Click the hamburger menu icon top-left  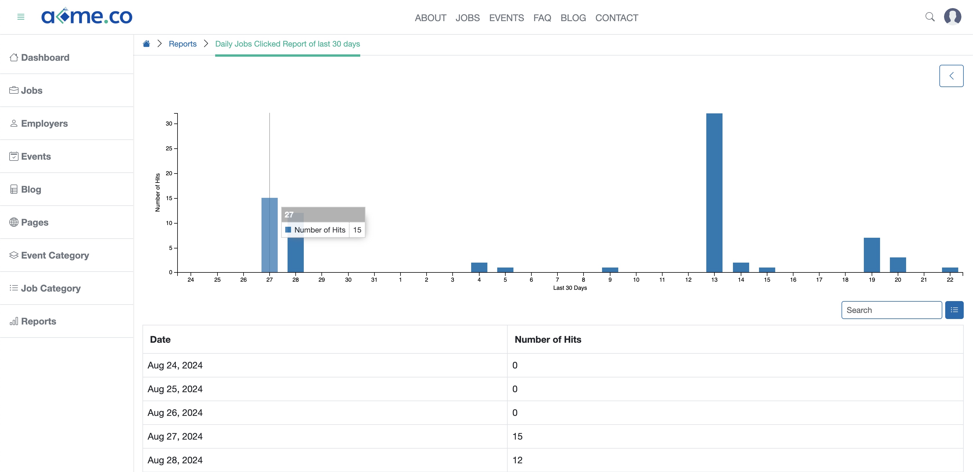click(x=21, y=17)
